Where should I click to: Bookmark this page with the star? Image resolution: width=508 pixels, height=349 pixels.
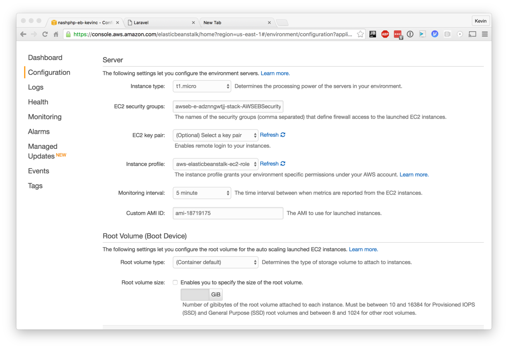click(360, 34)
